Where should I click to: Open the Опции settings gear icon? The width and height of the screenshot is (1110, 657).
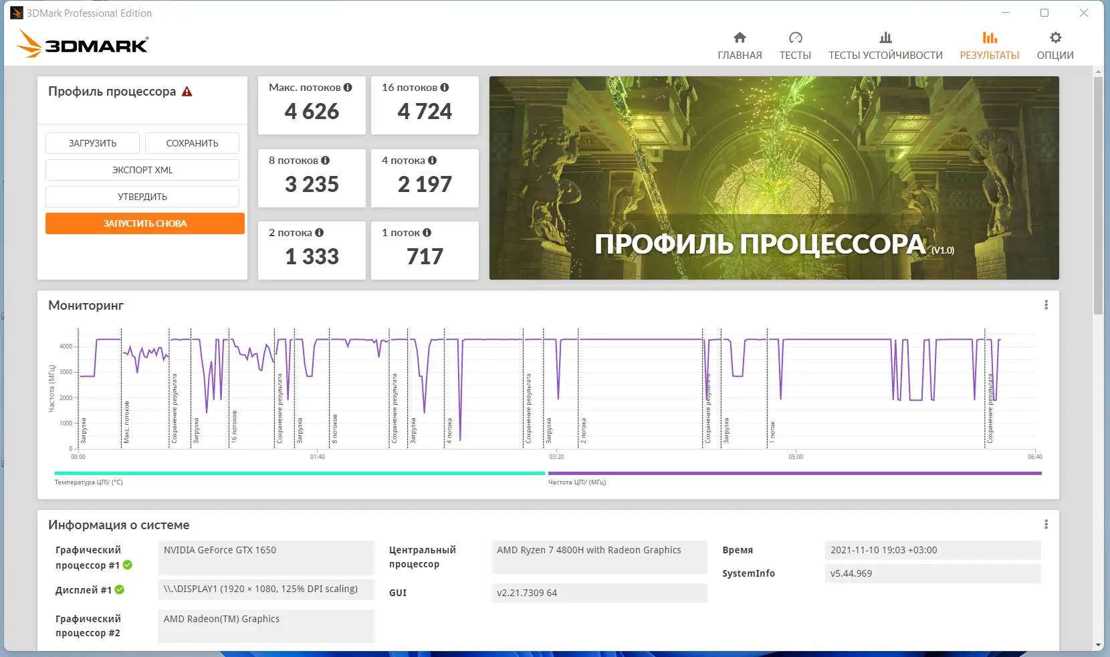pos(1054,38)
